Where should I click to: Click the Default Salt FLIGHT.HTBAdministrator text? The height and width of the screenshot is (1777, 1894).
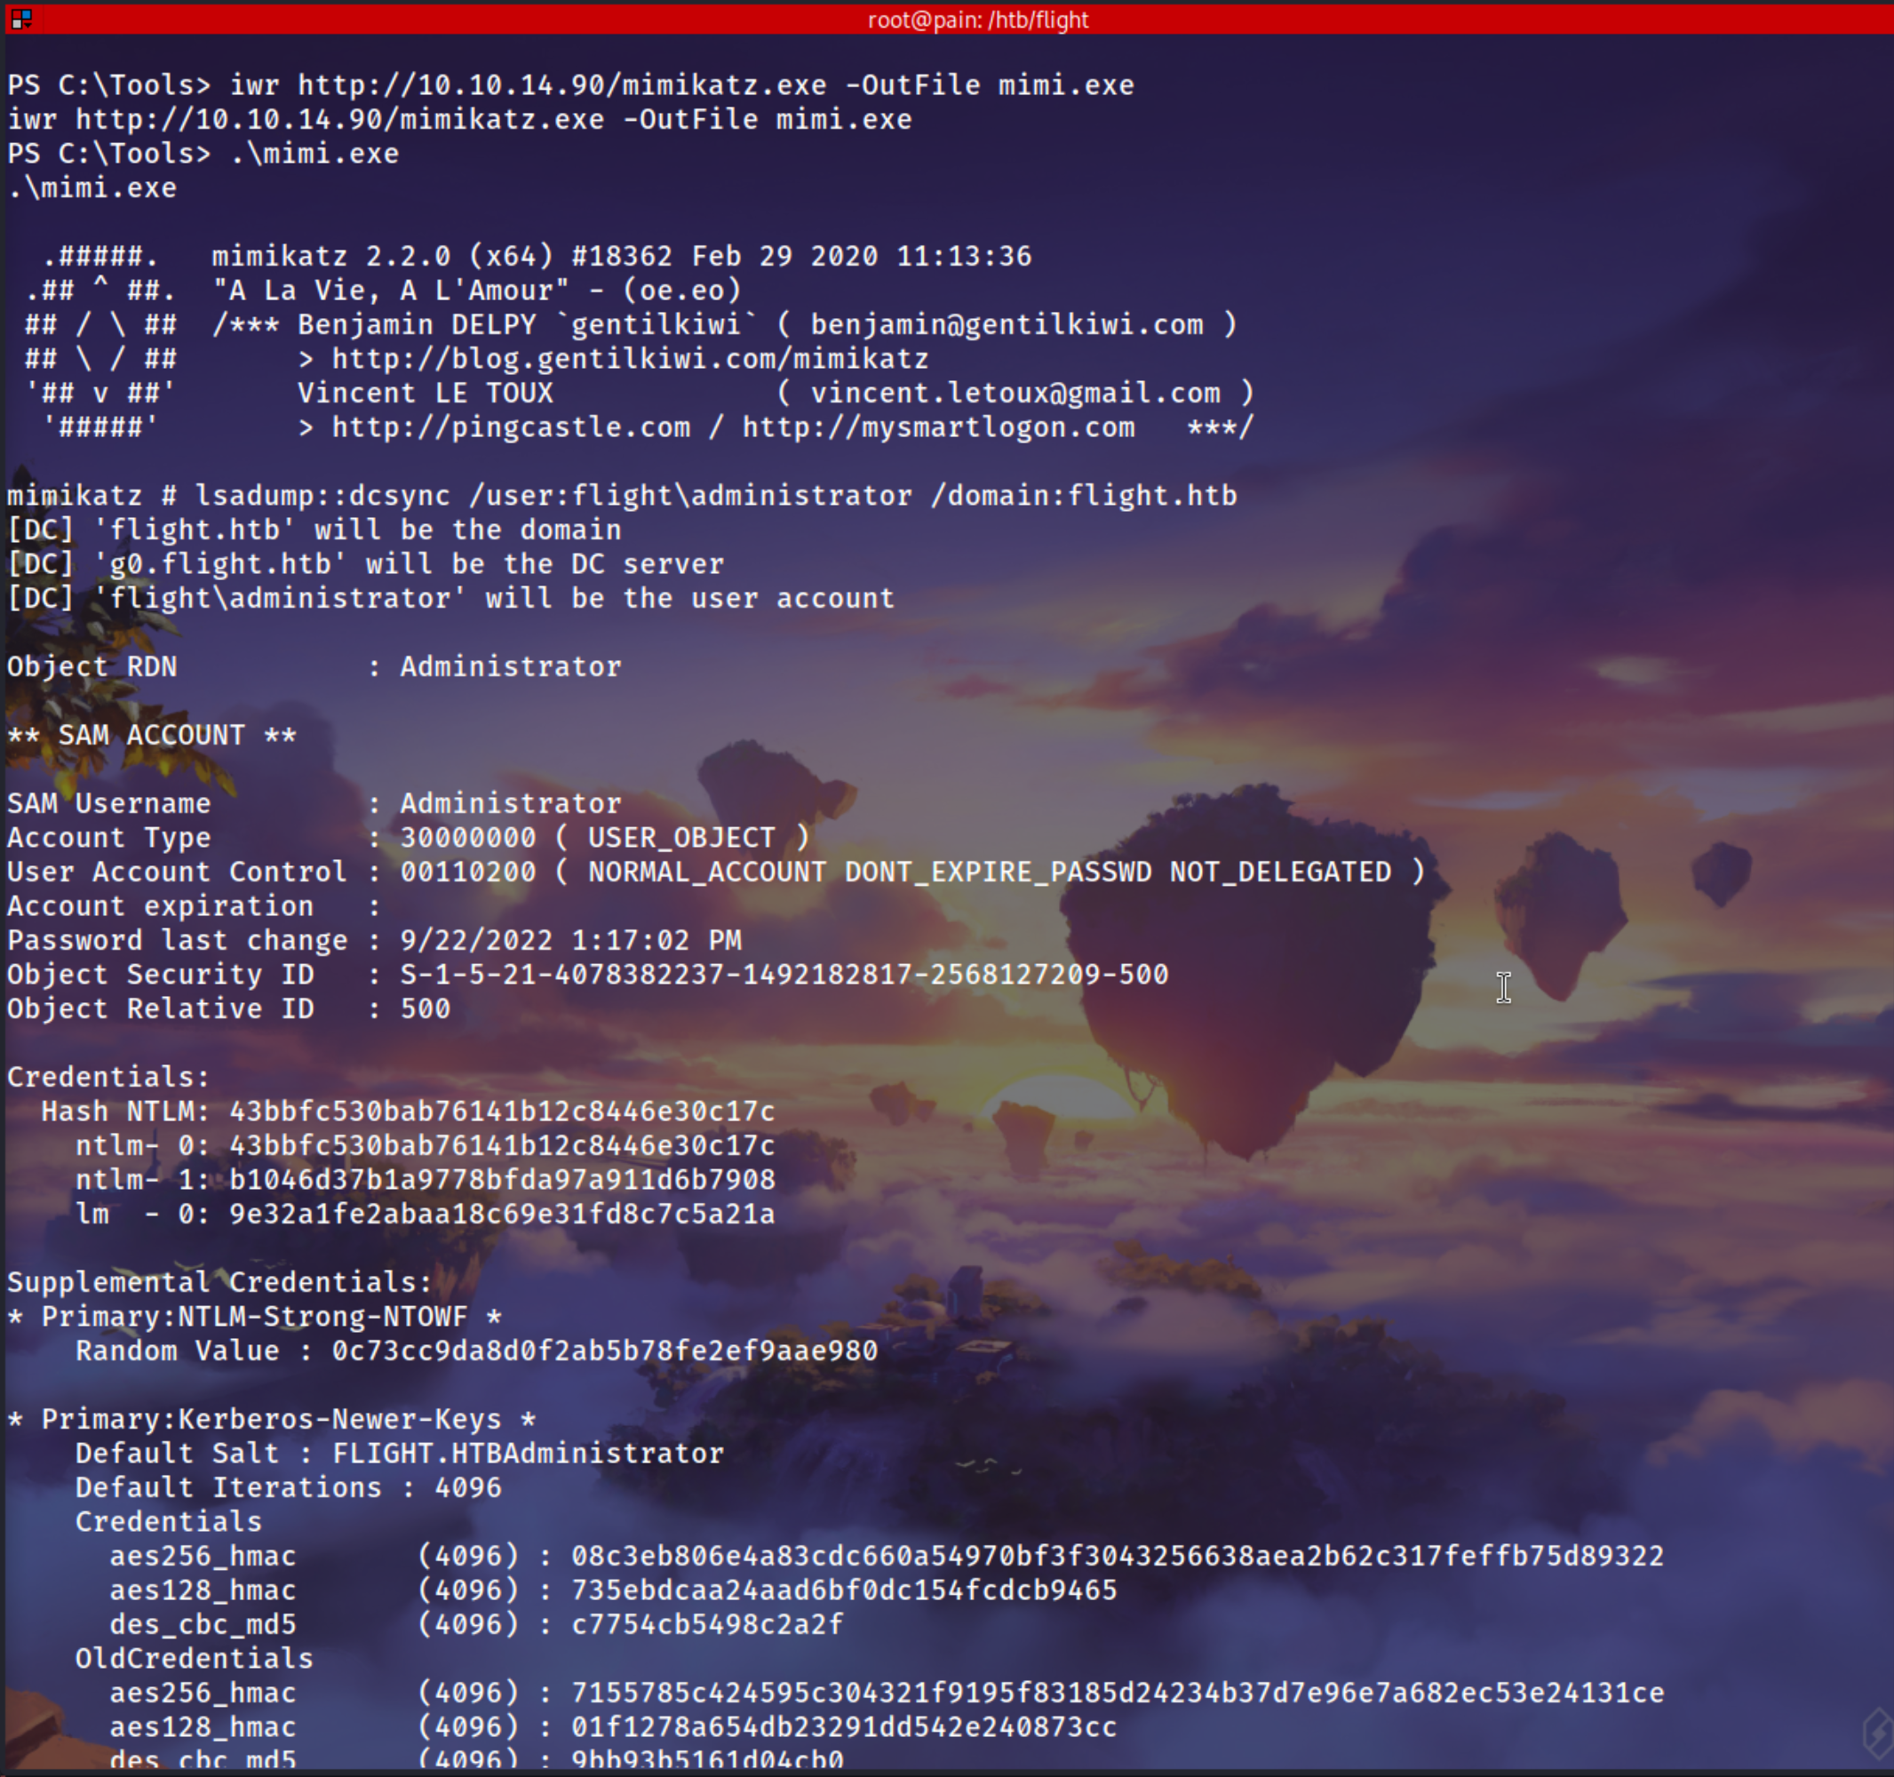click(528, 1454)
